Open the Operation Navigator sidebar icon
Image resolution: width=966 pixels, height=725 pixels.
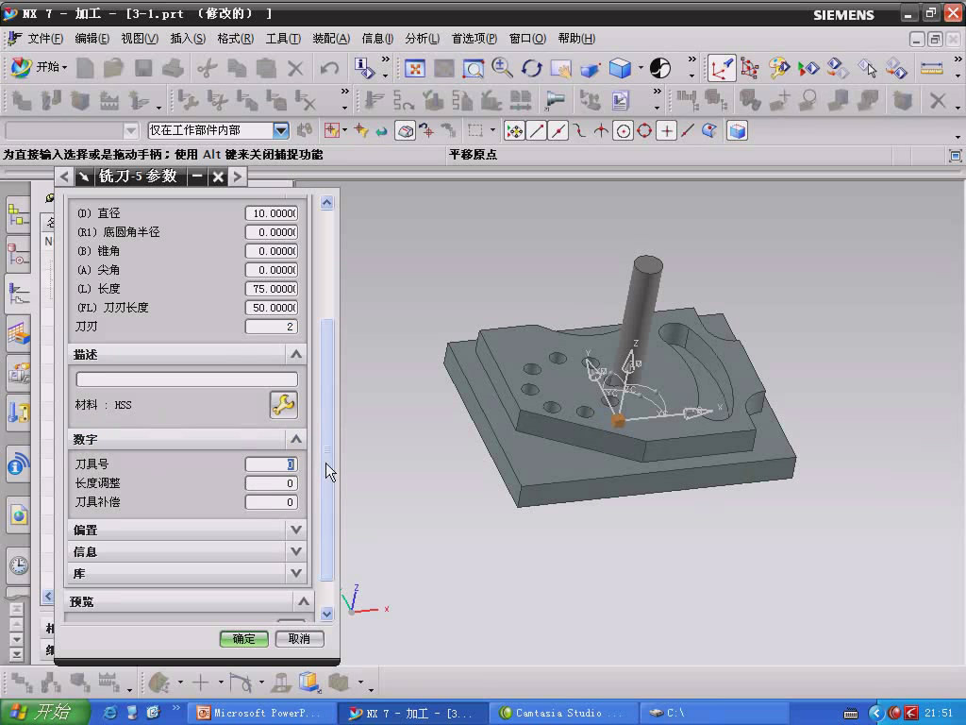point(18,294)
